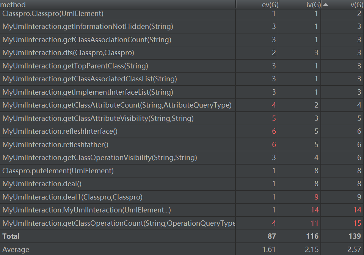Select the MyUmlInteraction.deal() row
This screenshot has height=255, width=364.
click(x=42, y=184)
